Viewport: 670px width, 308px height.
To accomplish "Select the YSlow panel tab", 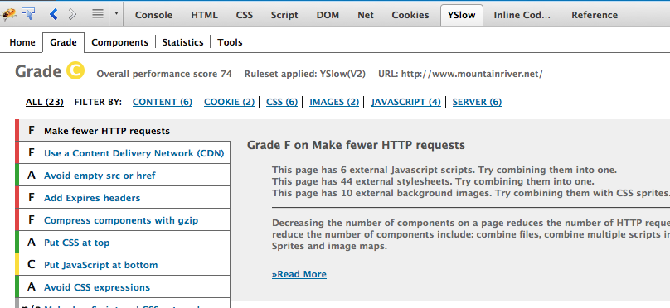I will pos(462,15).
